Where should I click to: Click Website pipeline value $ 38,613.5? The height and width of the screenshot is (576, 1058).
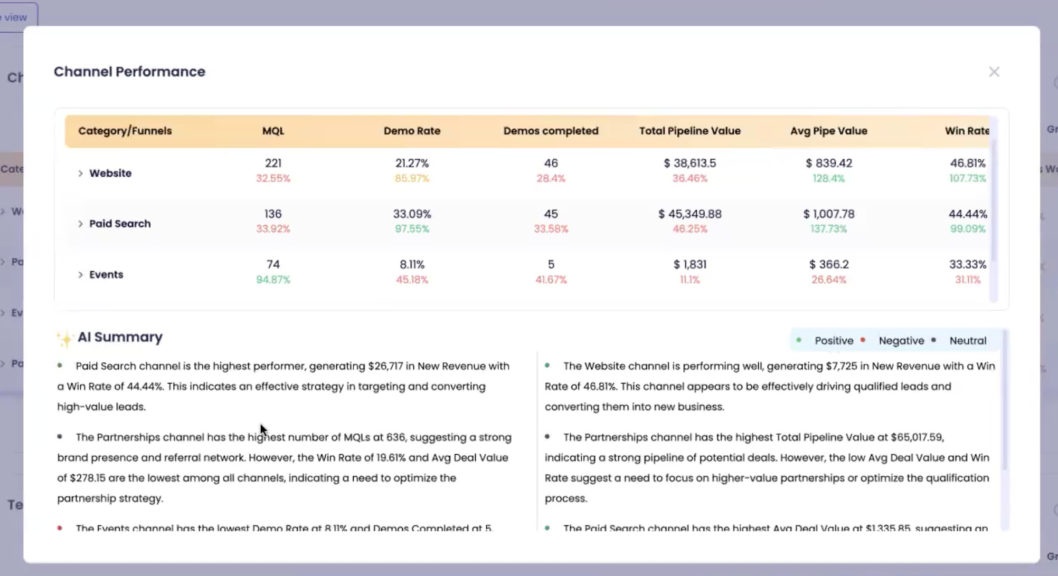689,164
